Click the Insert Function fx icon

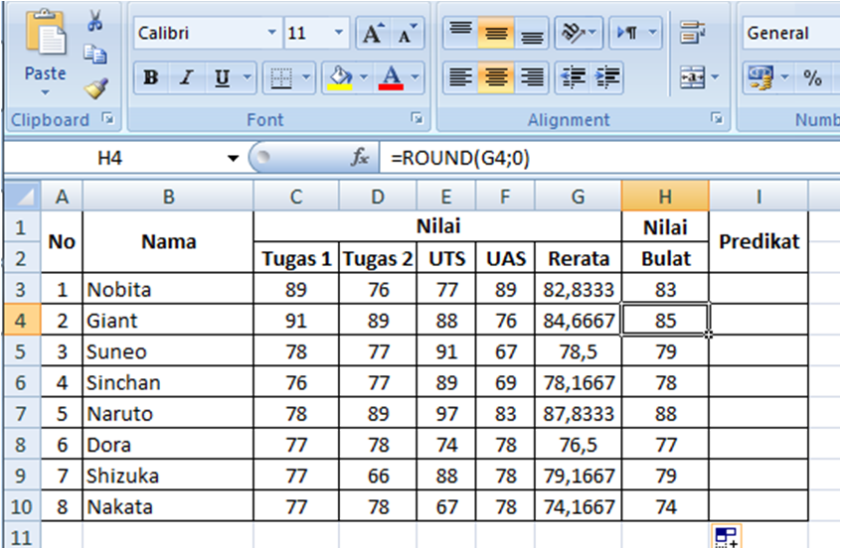tap(359, 158)
